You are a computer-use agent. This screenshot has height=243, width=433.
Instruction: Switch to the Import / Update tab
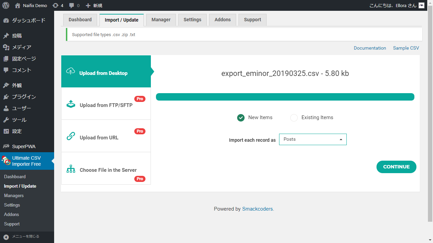tap(121, 20)
